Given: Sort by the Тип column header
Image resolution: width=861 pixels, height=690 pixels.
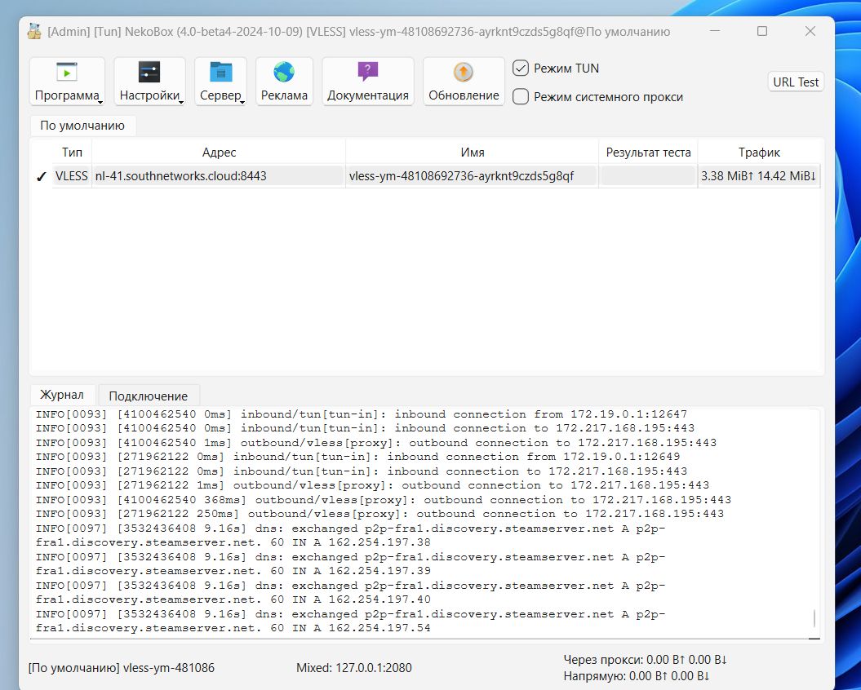Looking at the screenshot, I should point(72,152).
